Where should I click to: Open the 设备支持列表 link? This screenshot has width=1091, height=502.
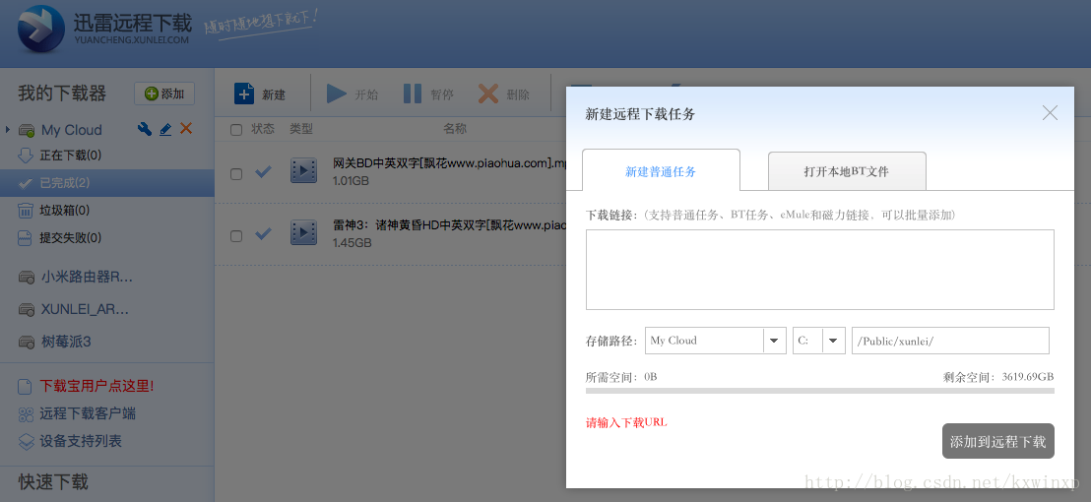tap(81, 442)
